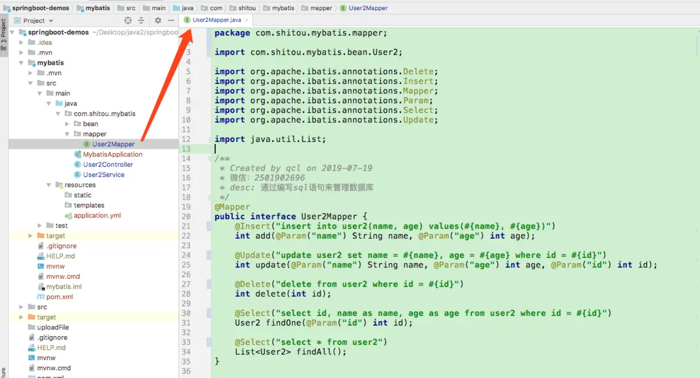Collapse the com.shitou.mybatis package arrow
700x378 pixels.
(58, 113)
